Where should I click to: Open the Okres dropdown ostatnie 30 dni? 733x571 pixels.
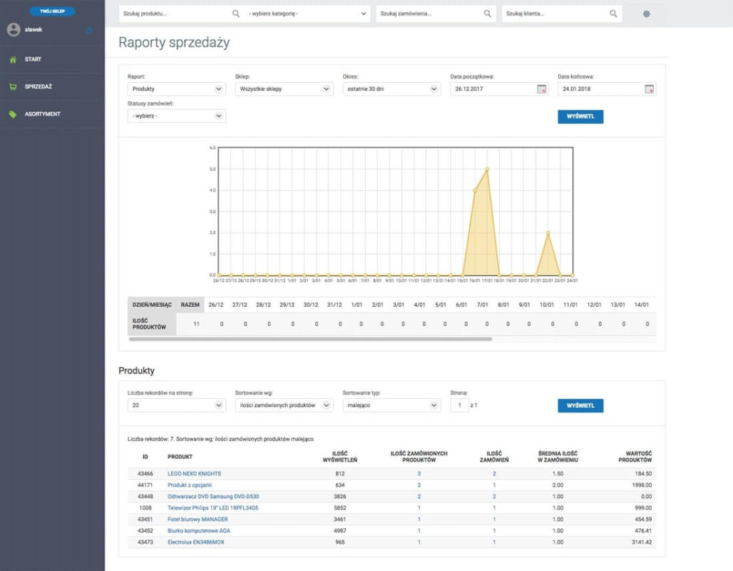(391, 89)
